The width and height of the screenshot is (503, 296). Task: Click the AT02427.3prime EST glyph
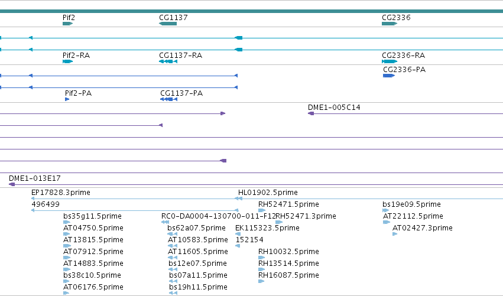tap(395, 234)
